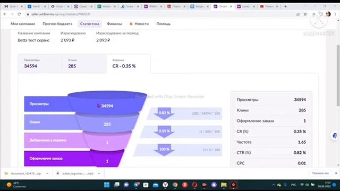Open a new browser tab with plus

point(285,6)
